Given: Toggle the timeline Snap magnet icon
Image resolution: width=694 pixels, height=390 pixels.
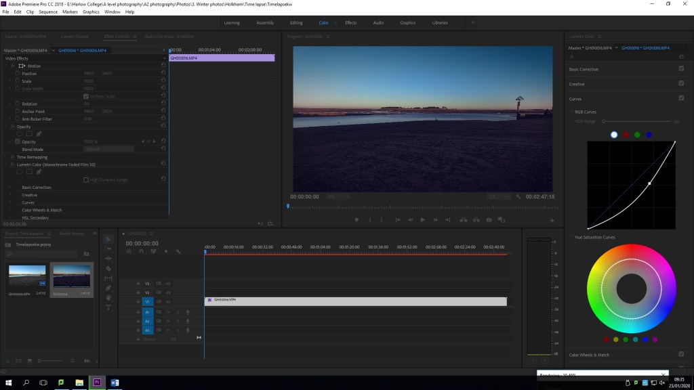Looking at the screenshot, I should (x=141, y=251).
